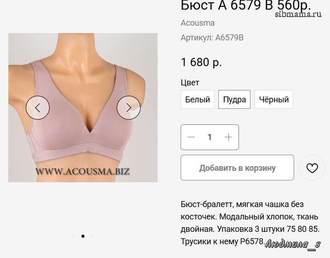The image size is (330, 258).
Task: Jump to the third image via the carousel dot
Action: (x=92, y=236)
